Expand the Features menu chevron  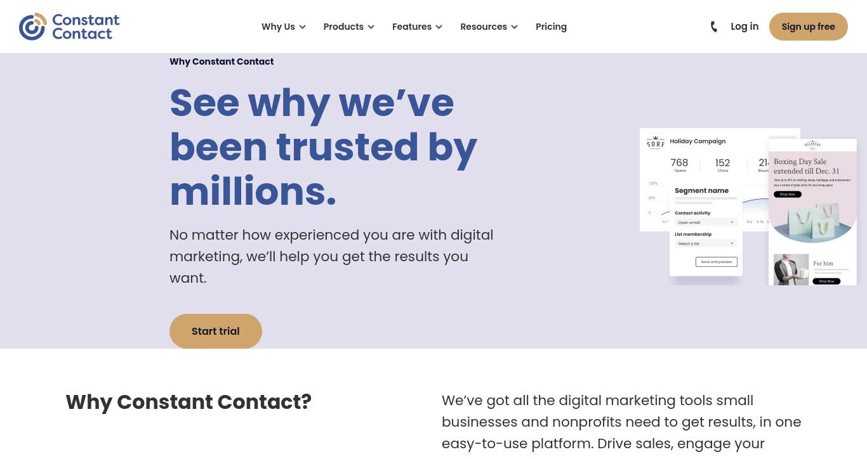[439, 27]
